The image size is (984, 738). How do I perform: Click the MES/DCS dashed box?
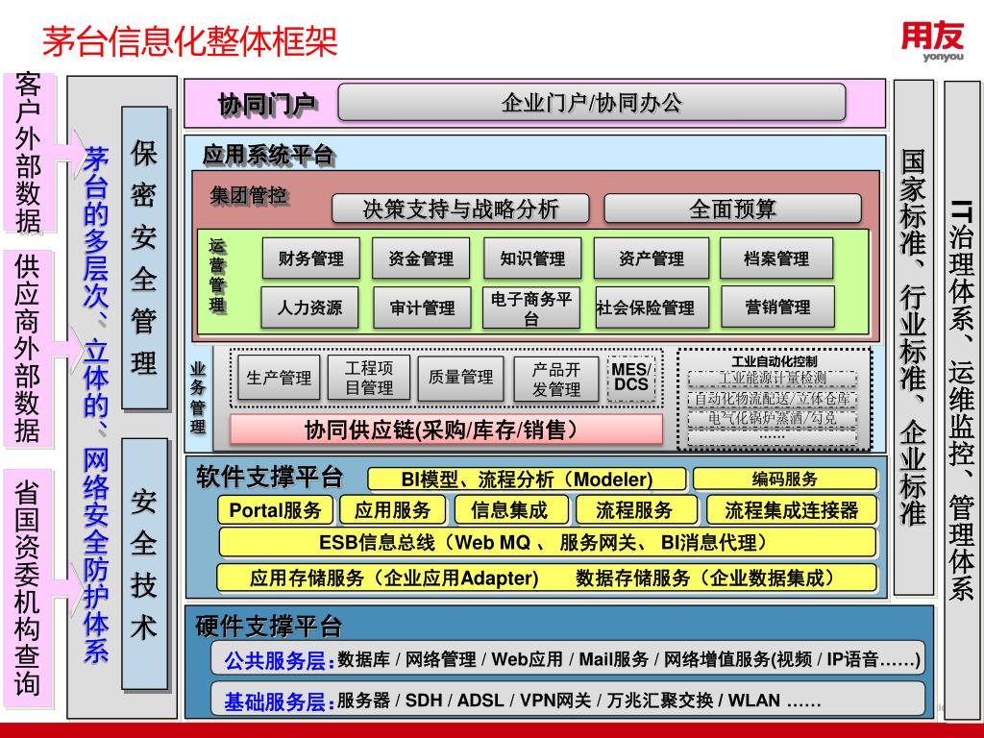(x=631, y=378)
